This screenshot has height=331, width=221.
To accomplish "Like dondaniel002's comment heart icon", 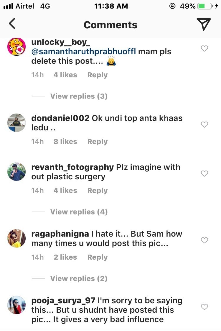I will point(204,125).
